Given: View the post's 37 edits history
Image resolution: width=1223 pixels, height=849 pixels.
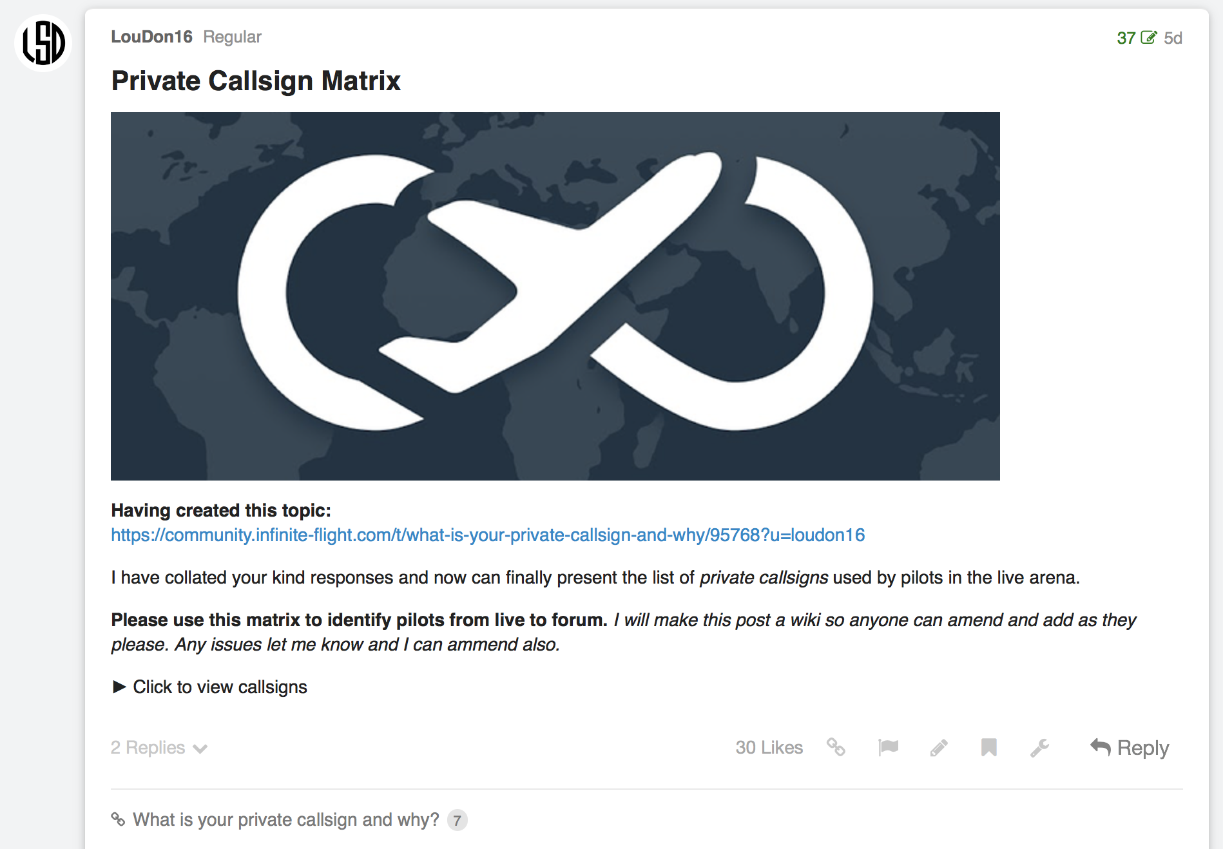Looking at the screenshot, I should pos(1137,38).
